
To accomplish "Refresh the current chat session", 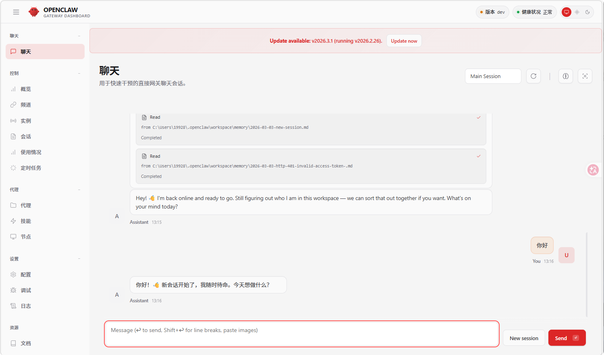I will (533, 76).
